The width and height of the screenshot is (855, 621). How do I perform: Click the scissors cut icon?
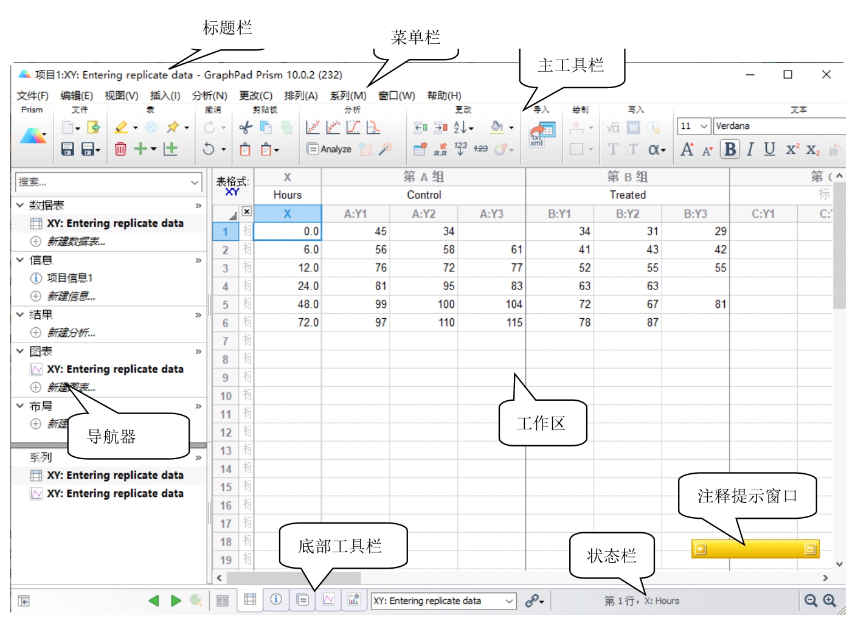pos(245,127)
